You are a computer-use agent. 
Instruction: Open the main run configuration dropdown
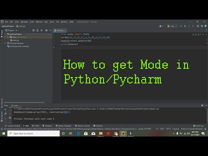click(x=172, y=26)
